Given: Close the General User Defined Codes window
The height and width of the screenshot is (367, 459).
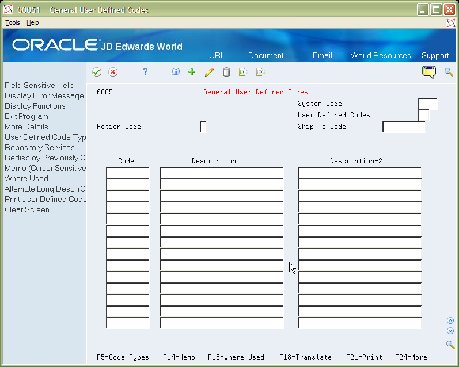Looking at the screenshot, I should click(x=449, y=10).
